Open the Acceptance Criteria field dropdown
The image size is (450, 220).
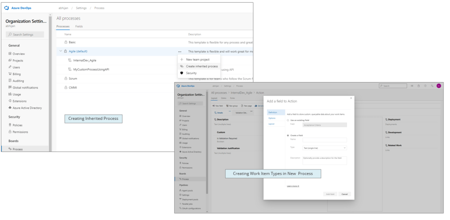click(324, 125)
